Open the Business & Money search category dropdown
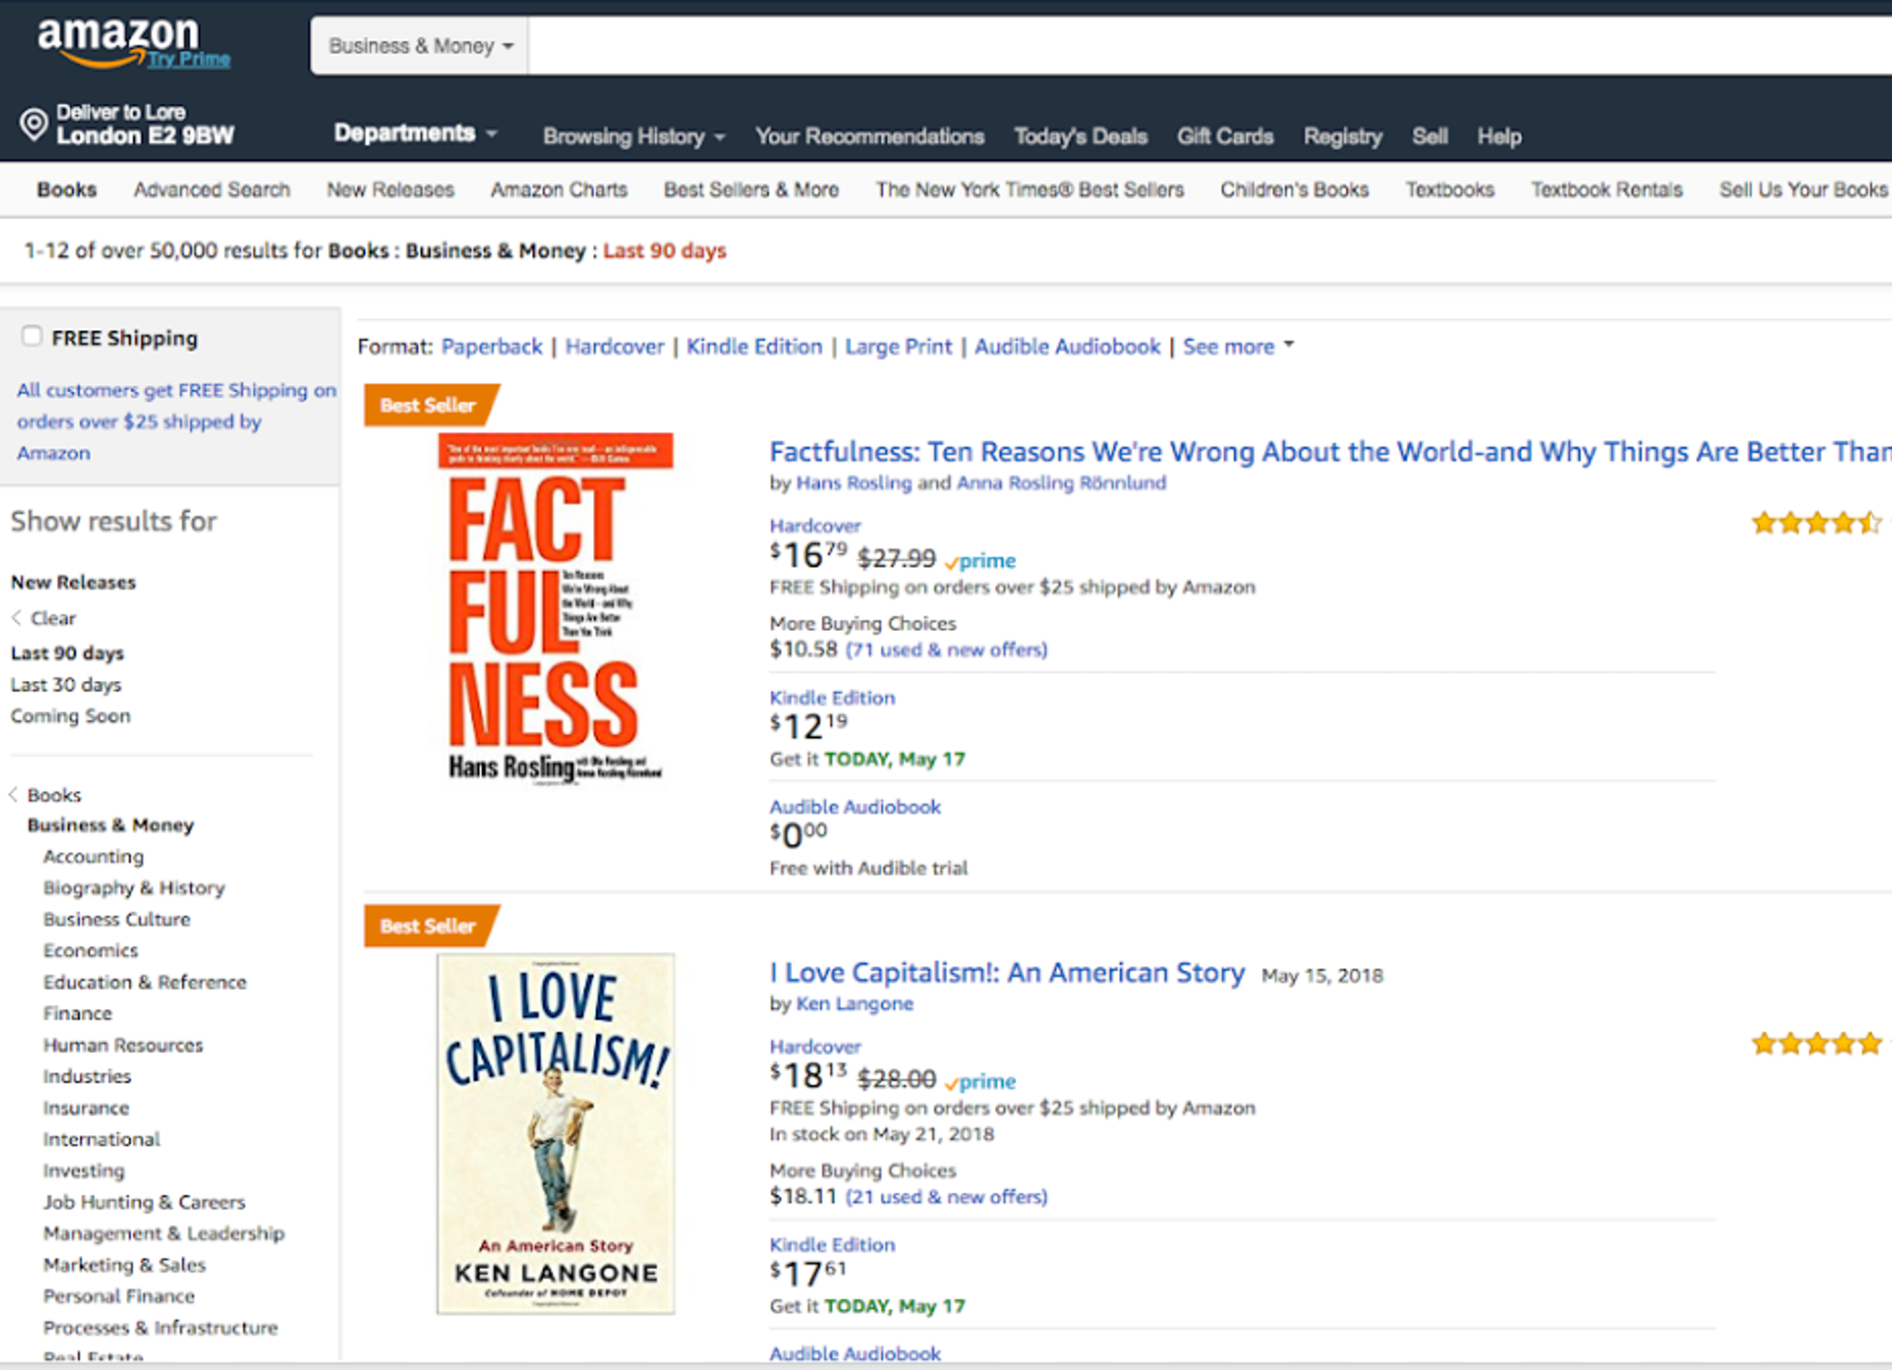1892x1370 pixels. pyautogui.click(x=420, y=45)
